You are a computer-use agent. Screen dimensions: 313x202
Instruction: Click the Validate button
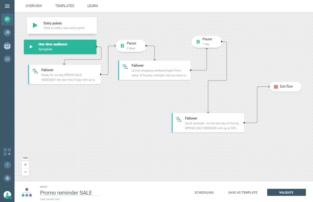coord(286,193)
